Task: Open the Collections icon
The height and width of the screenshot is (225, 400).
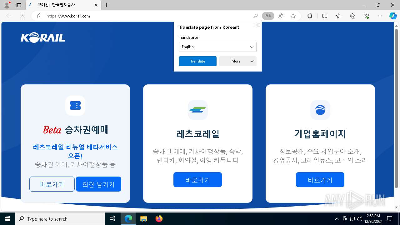Action: click(x=352, y=16)
